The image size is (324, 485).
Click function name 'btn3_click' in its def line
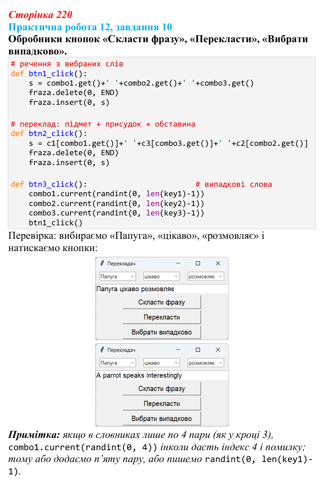[x=51, y=184]
